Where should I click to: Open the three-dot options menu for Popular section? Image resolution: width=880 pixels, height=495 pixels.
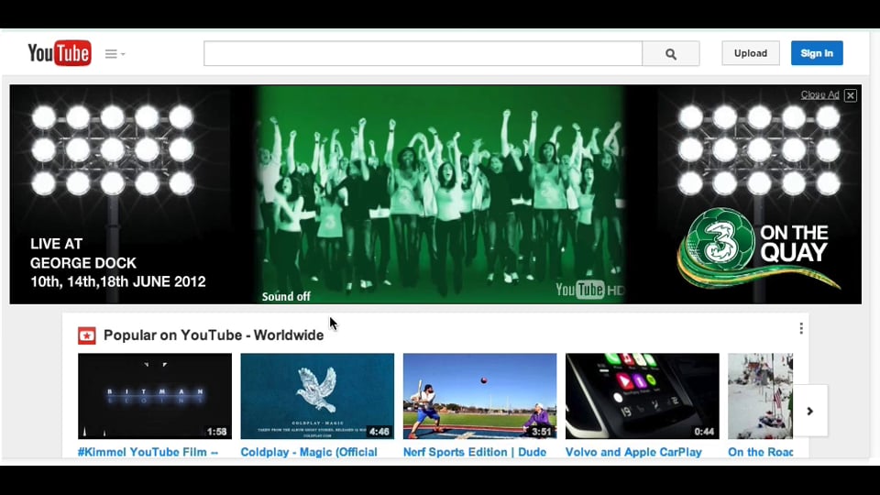pos(801,328)
